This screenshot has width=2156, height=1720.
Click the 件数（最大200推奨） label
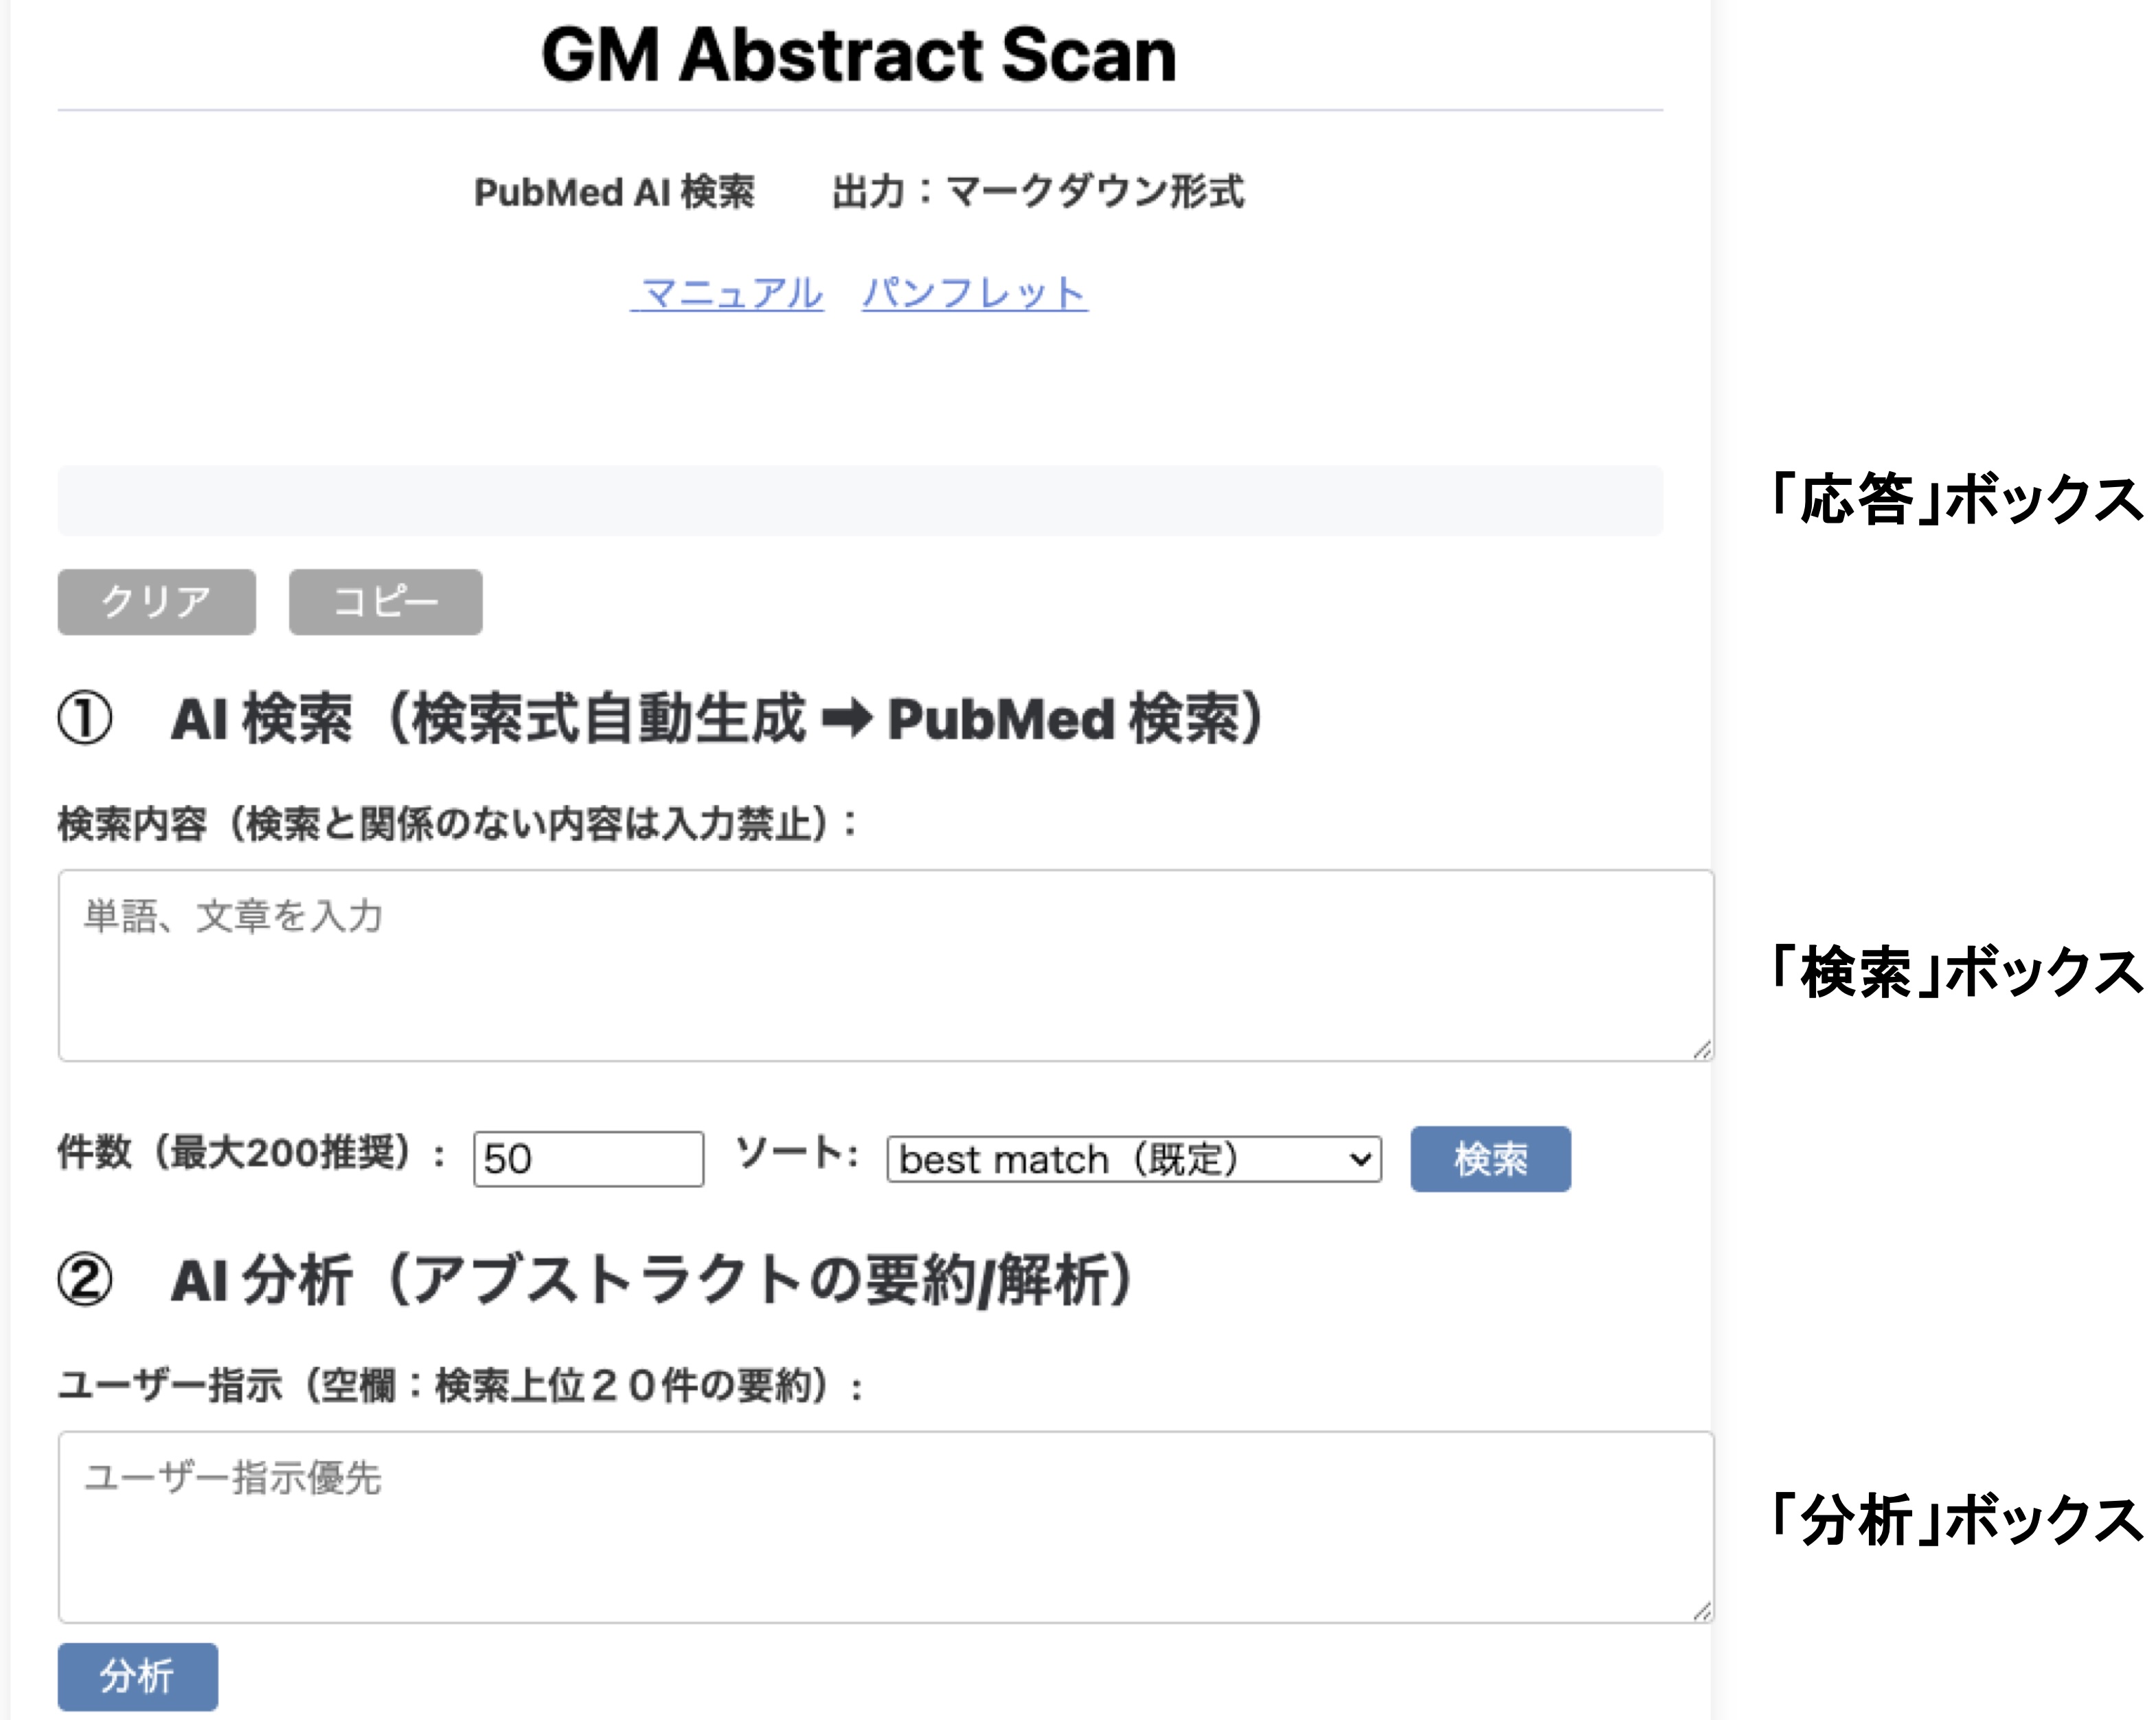click(251, 1153)
